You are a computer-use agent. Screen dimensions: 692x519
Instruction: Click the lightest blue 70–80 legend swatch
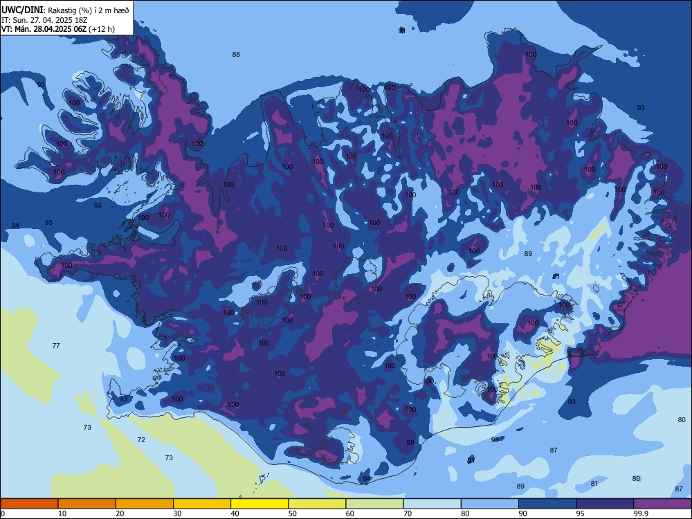coord(432,504)
